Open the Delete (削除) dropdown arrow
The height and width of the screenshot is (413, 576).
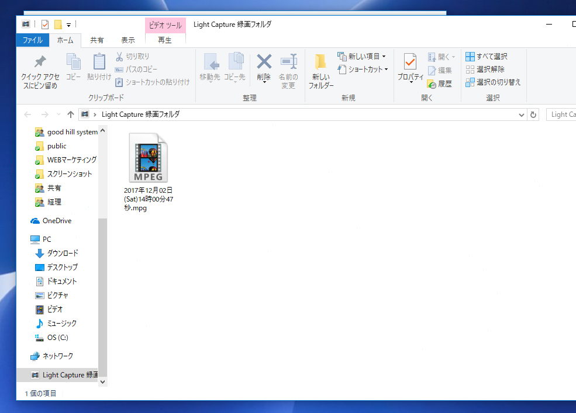[264, 82]
